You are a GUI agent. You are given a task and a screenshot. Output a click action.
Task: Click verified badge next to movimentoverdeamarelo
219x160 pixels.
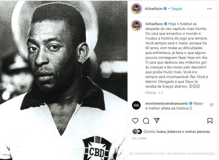point(190,103)
